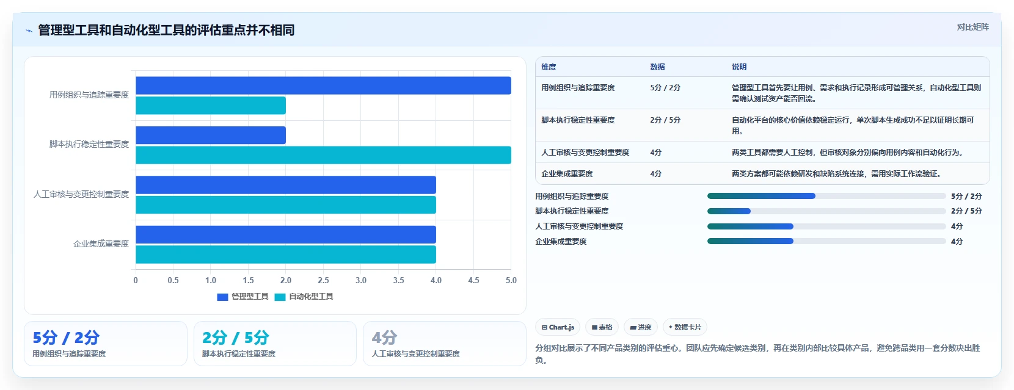Viewport: 1014px width, 390px height.
Task: Select table cell 脚本执行稳定性重要度
Action: (x=578, y=120)
